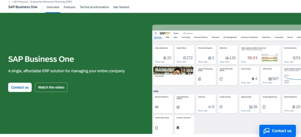Click the Home label in the dashboard header
Image resolution: width=301 pixels, height=137 pixels.
(x=176, y=33)
